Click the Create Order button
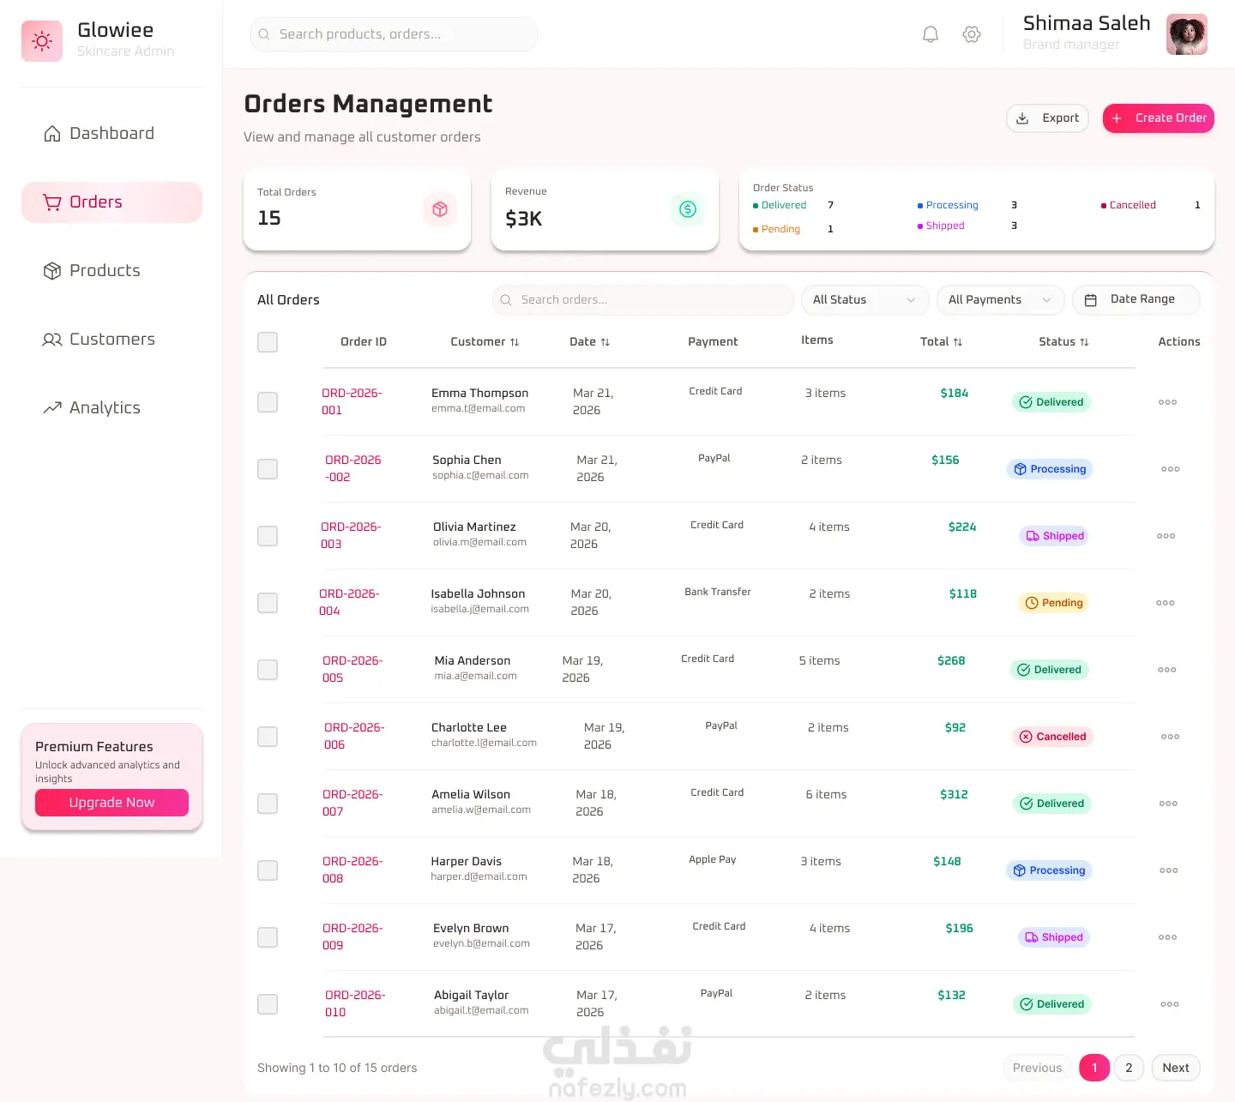Image resolution: width=1235 pixels, height=1102 pixels. 1158,118
